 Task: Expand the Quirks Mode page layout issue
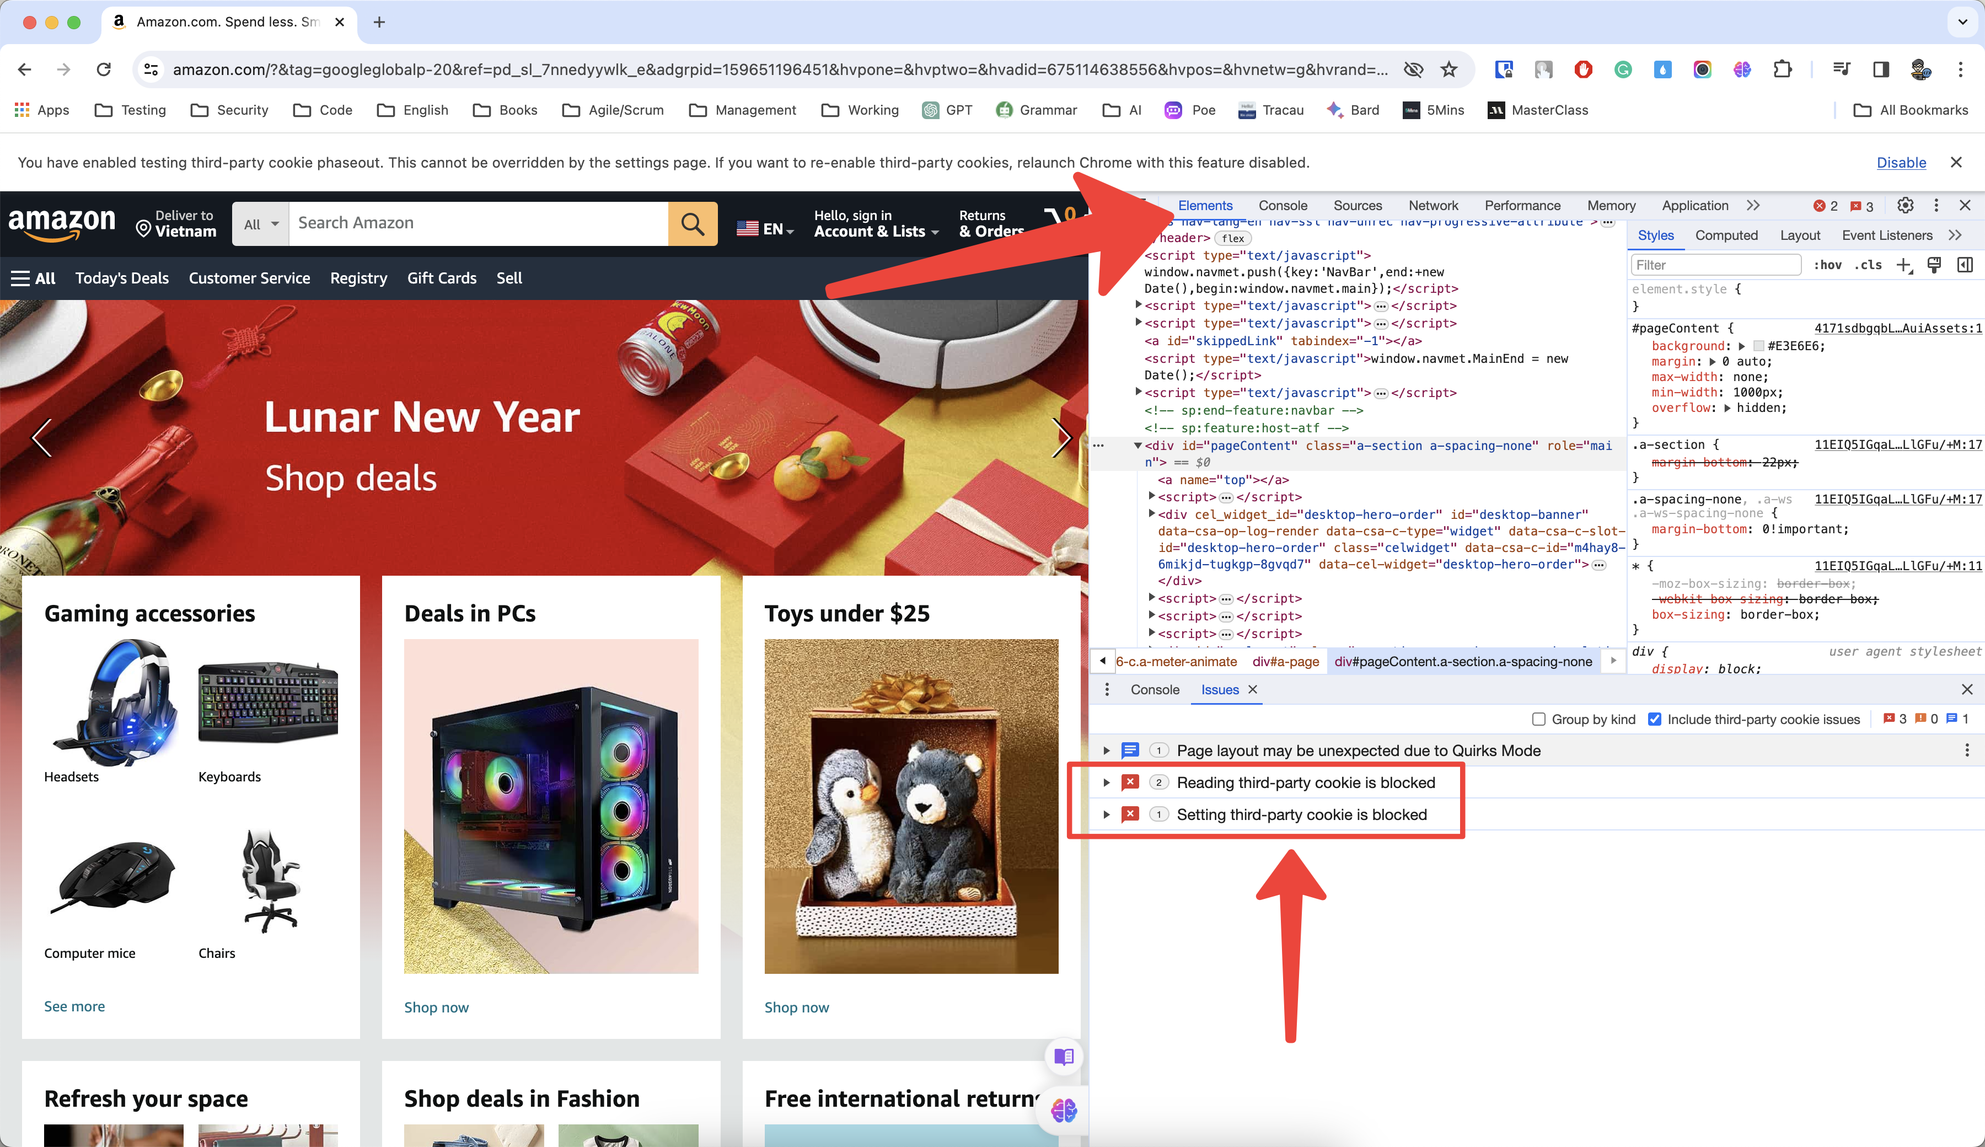pos(1107,751)
